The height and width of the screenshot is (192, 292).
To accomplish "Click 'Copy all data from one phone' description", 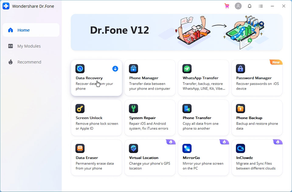I will (x=200, y=126).
